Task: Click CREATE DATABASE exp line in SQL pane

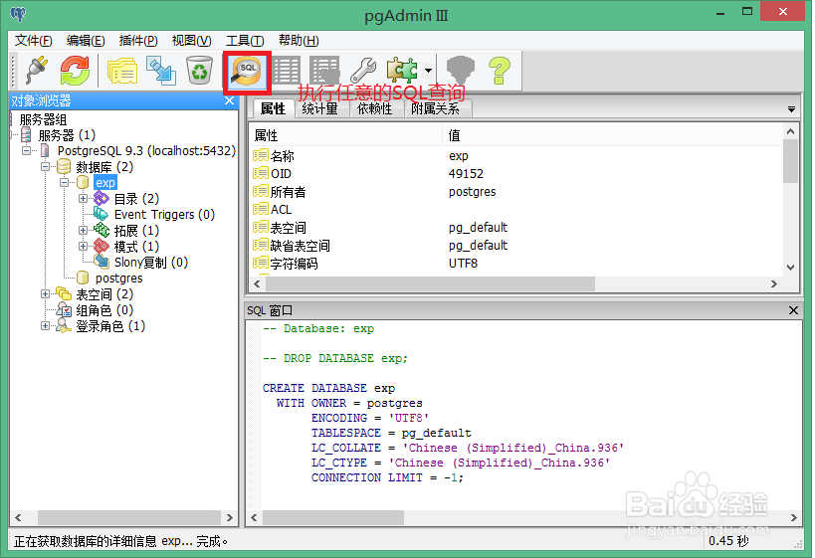Action: [x=328, y=388]
